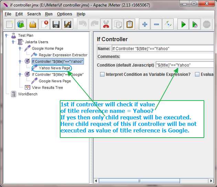Open the Options menu

(x=65, y=14)
